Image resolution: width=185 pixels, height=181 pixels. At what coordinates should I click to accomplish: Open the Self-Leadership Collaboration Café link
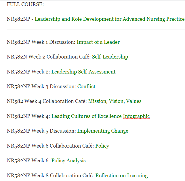click(x=110, y=57)
